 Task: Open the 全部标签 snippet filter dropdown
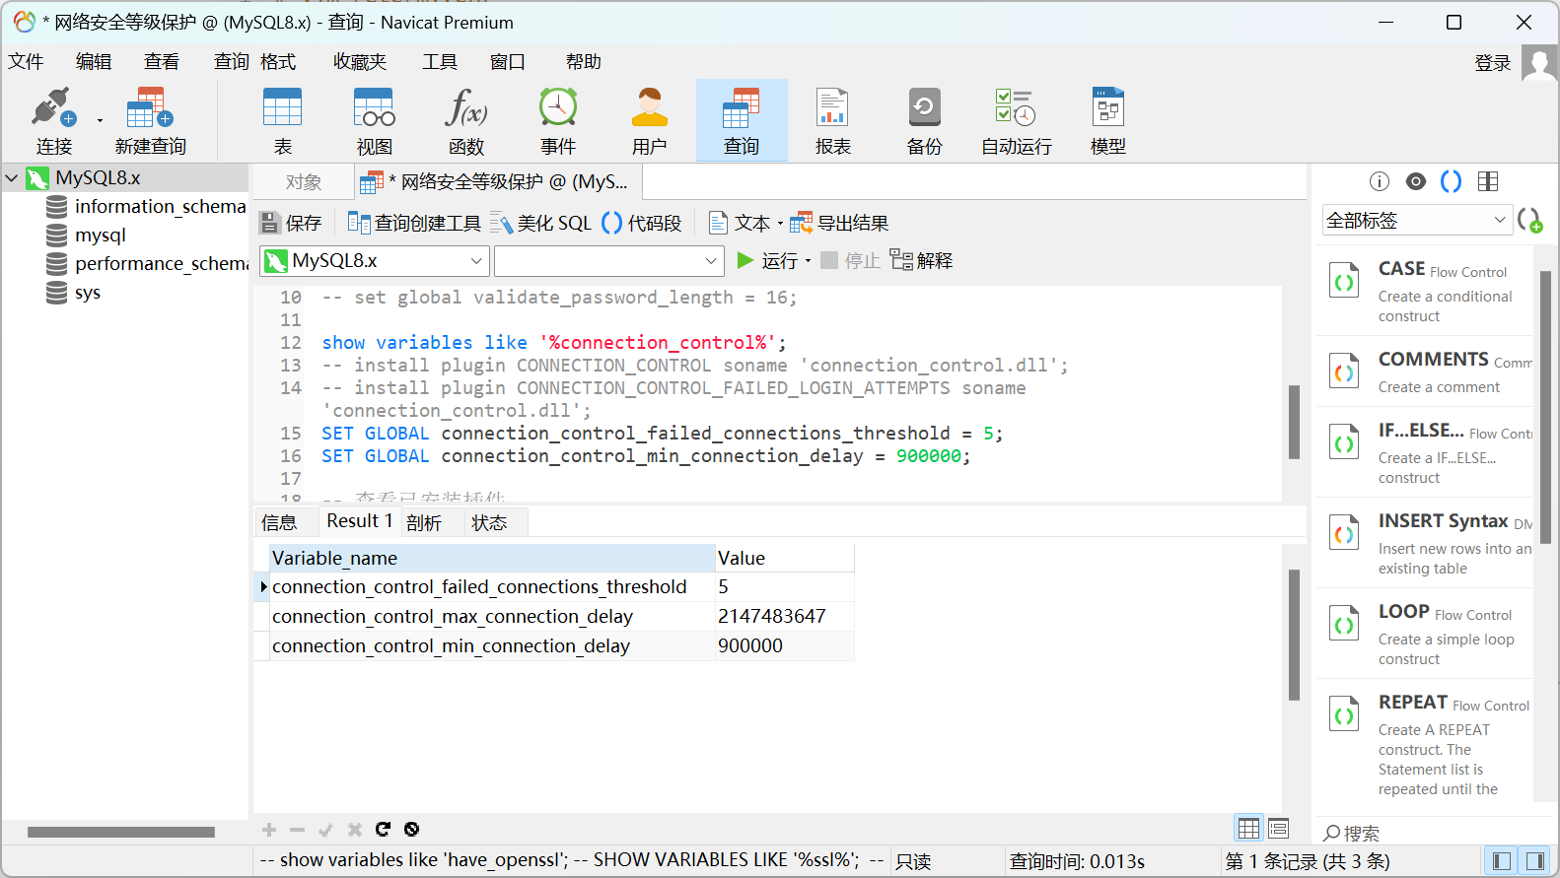(1499, 221)
